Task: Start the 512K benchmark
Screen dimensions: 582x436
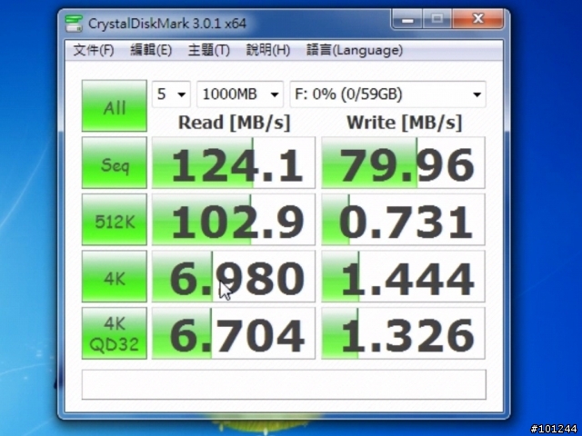Action: pos(115,220)
